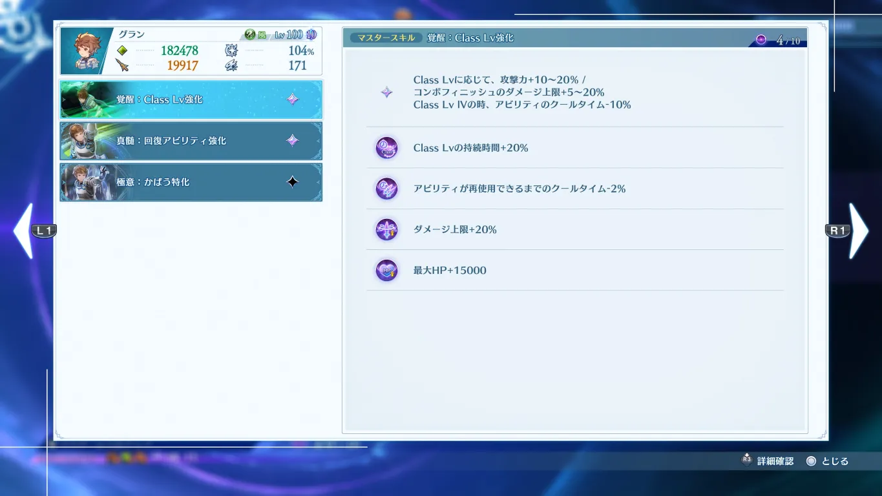
Task: Click the stun power icon beside 104%
Action: point(231,50)
